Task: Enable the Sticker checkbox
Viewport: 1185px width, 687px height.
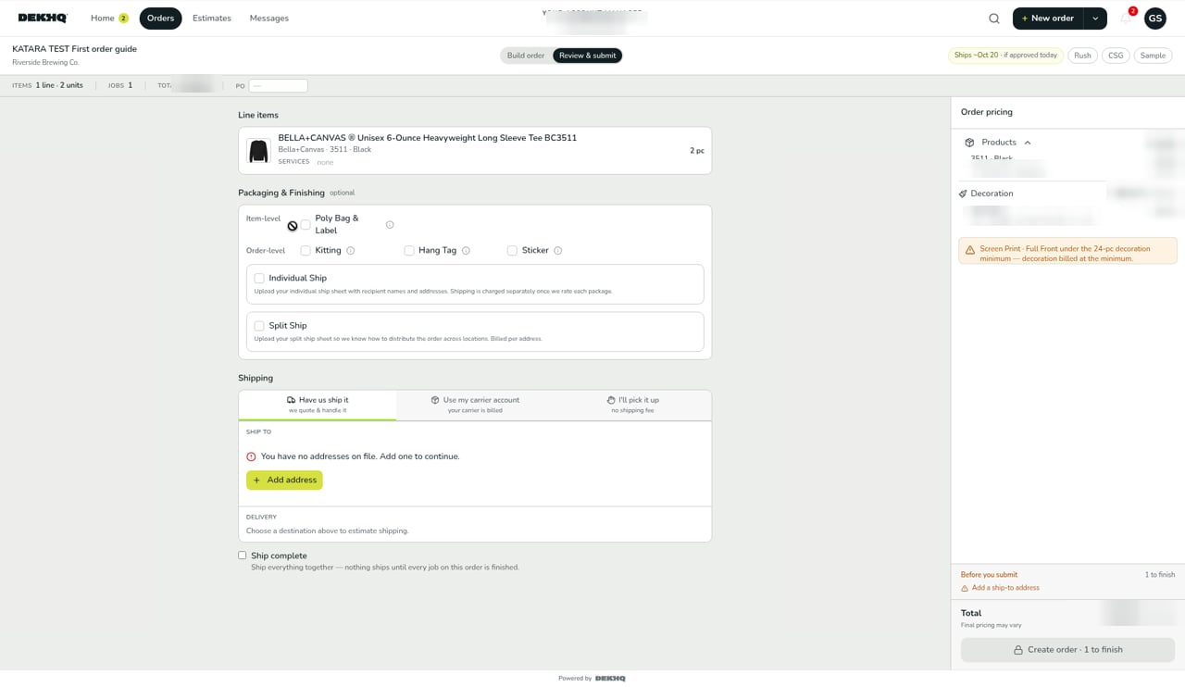Action: tap(512, 251)
